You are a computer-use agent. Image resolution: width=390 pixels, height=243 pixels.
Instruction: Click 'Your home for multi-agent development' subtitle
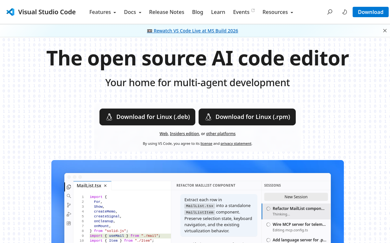pyautogui.click(x=197, y=83)
